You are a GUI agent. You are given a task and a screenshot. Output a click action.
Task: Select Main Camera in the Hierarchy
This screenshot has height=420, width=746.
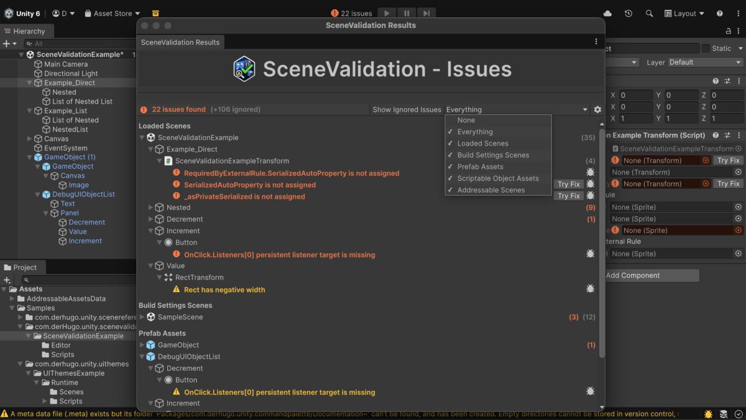66,64
